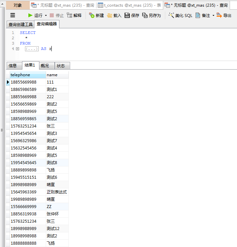Click the left pane scroll-up arrow
This screenshot has height=247, width=237.
point(2,4)
